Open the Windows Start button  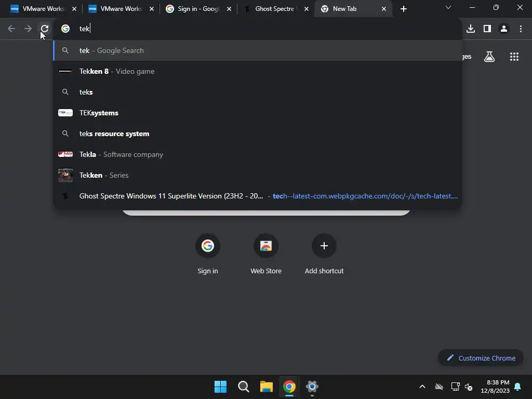(x=220, y=387)
